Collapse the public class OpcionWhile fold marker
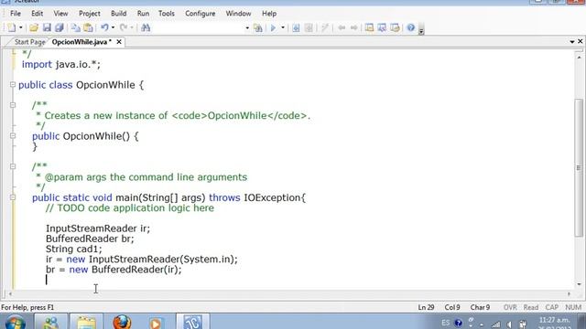586x329 pixels. [x=12, y=85]
